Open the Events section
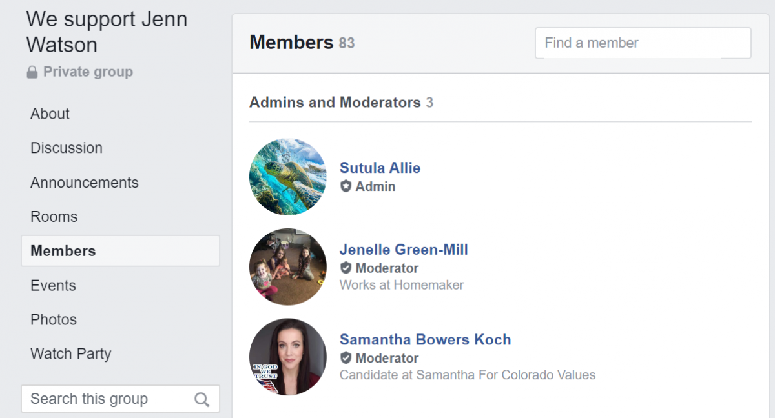Image resolution: width=775 pixels, height=418 pixels. tap(53, 285)
